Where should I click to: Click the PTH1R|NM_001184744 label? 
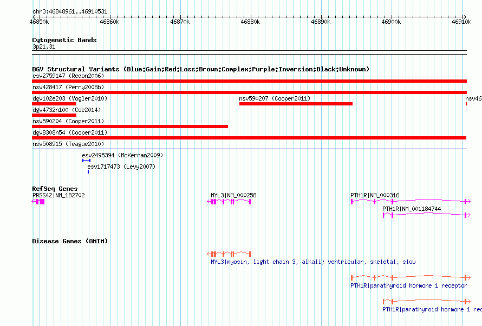(x=412, y=209)
